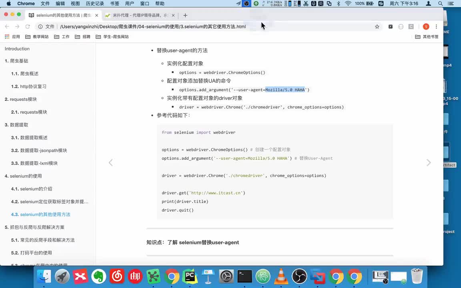Open Terminal from the dock

[245, 276]
